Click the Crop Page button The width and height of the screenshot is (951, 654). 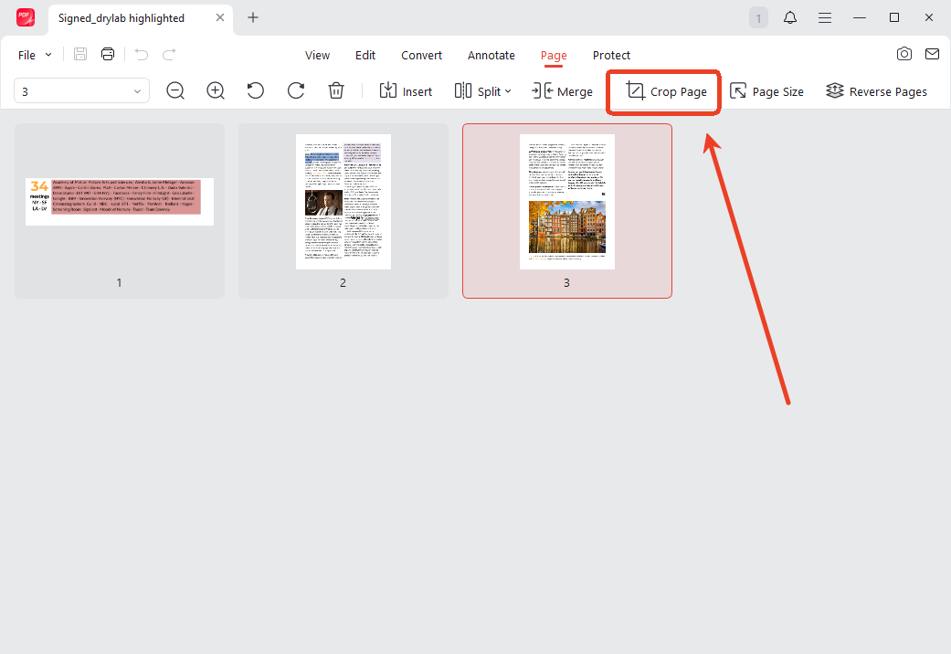[x=663, y=91]
